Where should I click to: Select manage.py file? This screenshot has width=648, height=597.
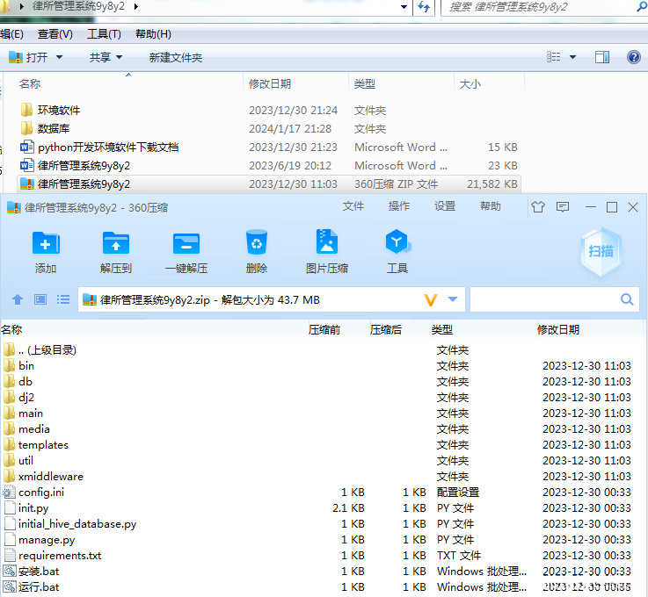coord(40,540)
